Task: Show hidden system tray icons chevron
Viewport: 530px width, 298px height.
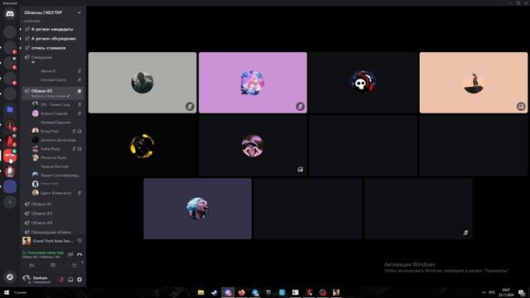Action: point(484,292)
